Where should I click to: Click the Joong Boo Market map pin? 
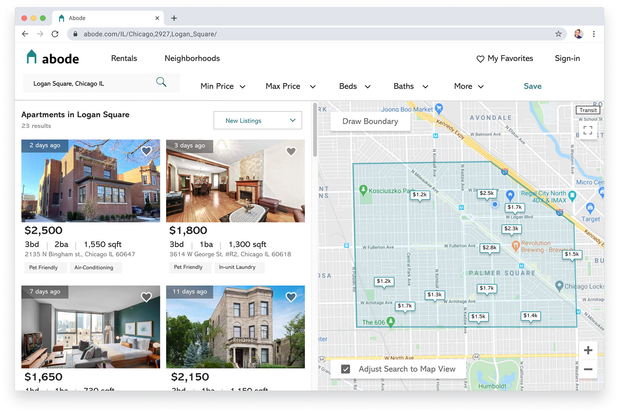pyautogui.click(x=439, y=109)
